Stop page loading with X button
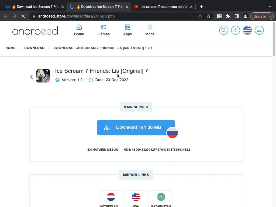 coord(23,16)
